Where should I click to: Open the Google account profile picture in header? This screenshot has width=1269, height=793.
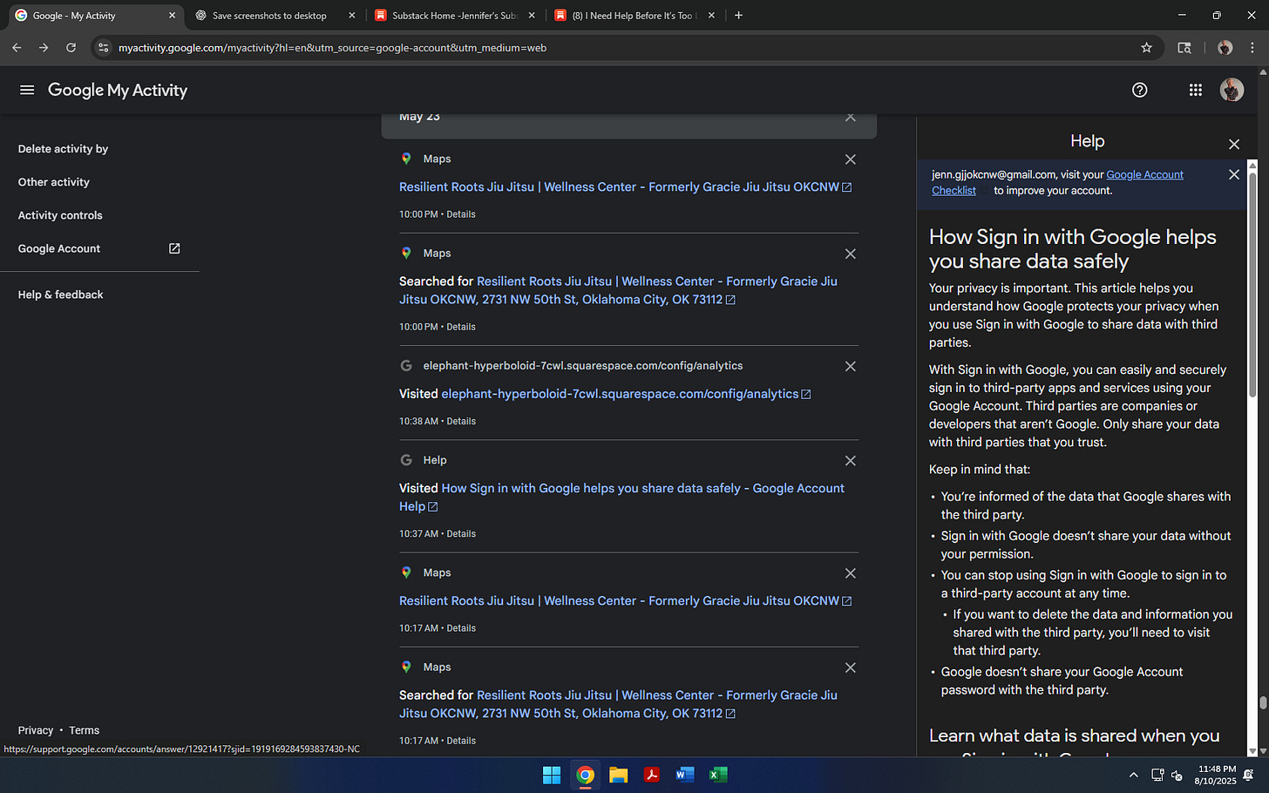(x=1232, y=90)
